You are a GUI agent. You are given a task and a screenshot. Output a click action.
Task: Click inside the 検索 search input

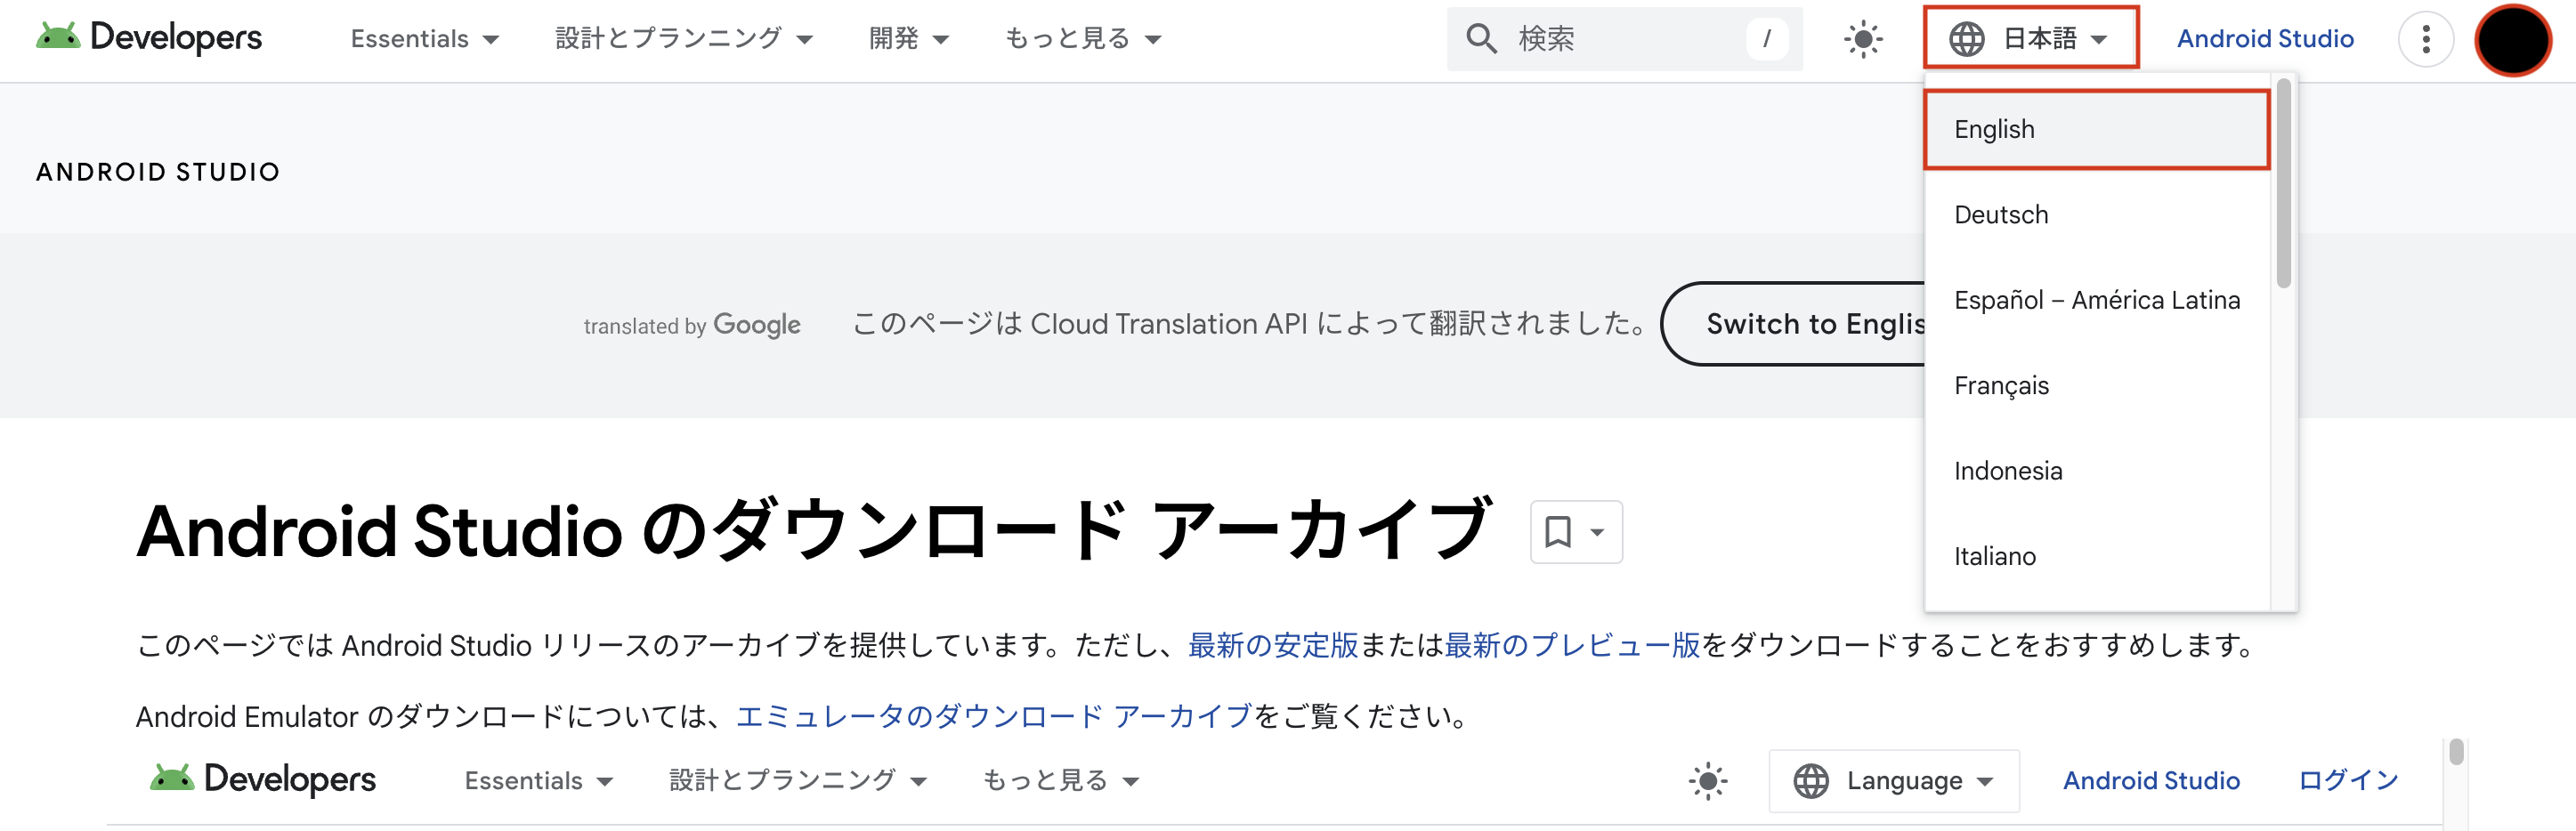coord(1600,38)
